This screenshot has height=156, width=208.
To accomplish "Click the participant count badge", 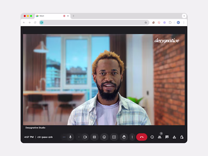I will click(x=161, y=133).
